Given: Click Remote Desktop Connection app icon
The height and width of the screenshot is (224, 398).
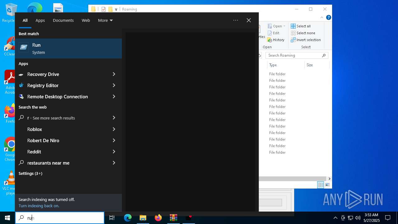Looking at the screenshot, I should pyautogui.click(x=21, y=97).
